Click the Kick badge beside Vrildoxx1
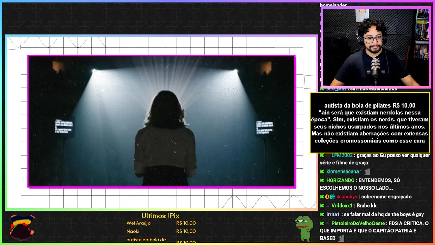This screenshot has height=245, width=435. 322,206
